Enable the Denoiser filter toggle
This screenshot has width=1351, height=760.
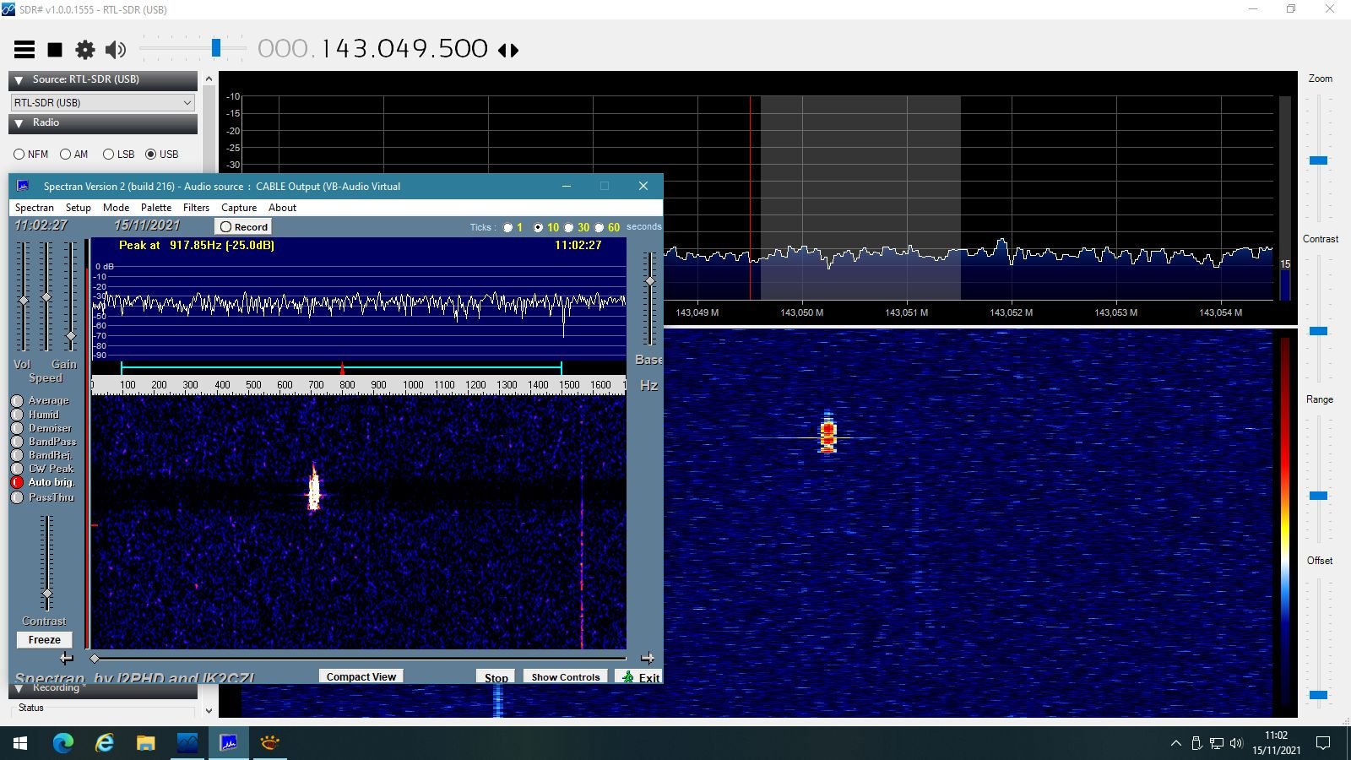[x=17, y=428]
